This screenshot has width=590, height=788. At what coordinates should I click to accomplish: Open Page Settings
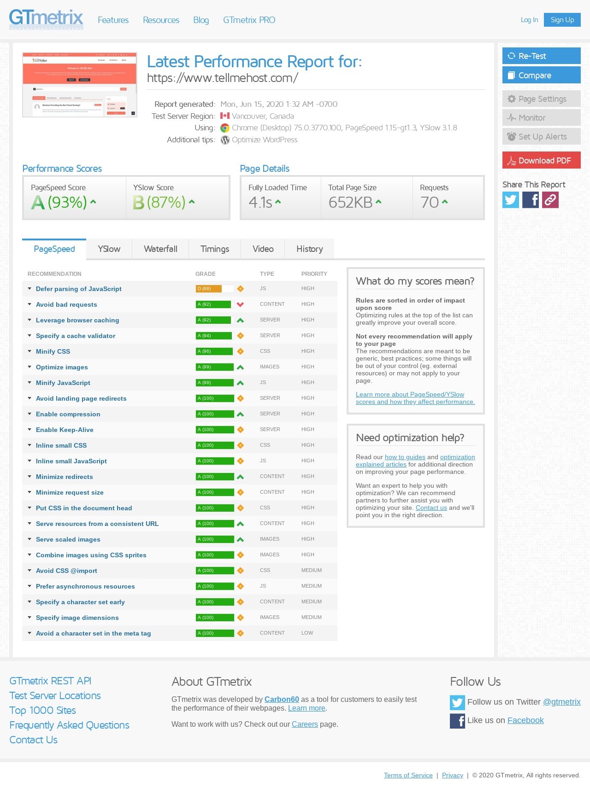point(542,99)
